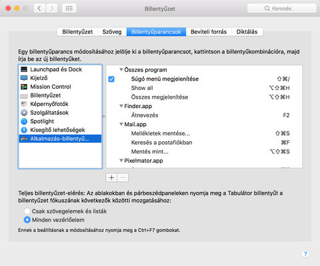Image resolution: width=320 pixels, height=266 pixels.
Task: Select the Mentés mint... row
Action: pyautogui.click(x=204, y=151)
